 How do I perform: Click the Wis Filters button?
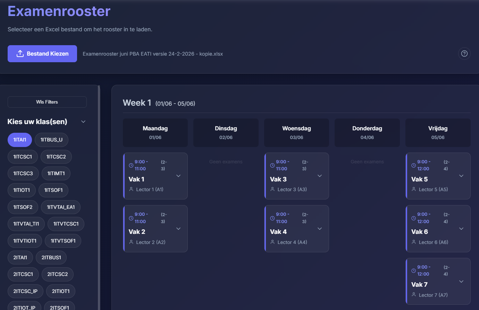click(x=47, y=102)
